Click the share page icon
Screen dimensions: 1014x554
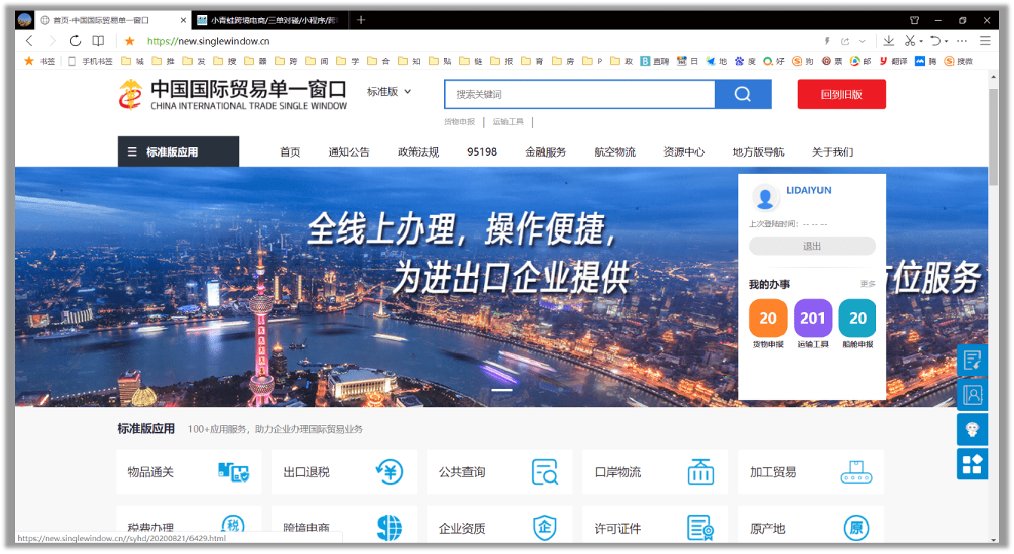pyautogui.click(x=845, y=41)
